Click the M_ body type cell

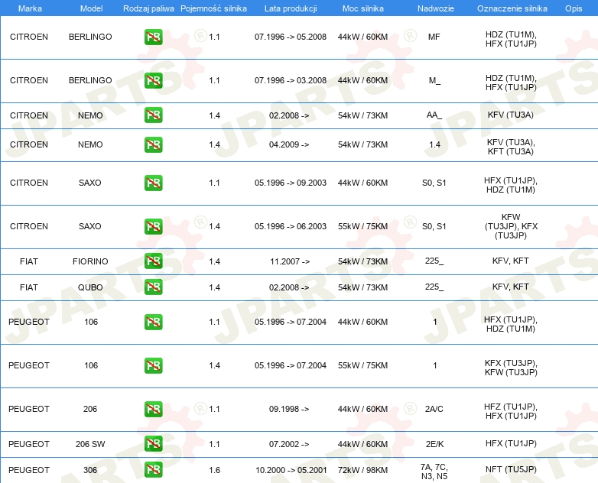click(434, 80)
